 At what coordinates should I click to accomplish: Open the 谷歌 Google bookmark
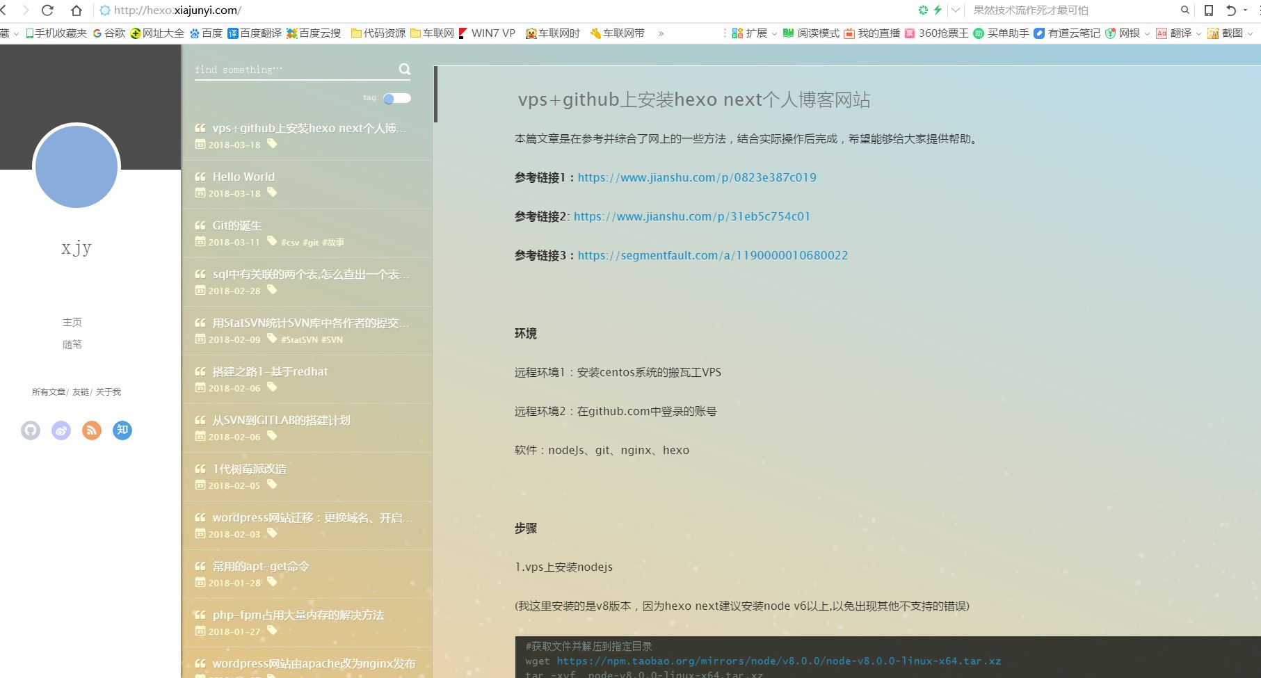click(x=109, y=33)
